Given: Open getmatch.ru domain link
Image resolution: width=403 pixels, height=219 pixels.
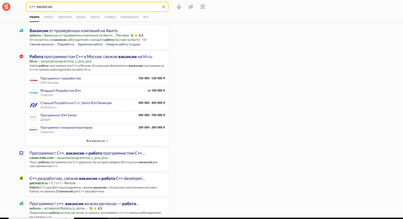Looking at the screenshot, I should click(39, 183).
